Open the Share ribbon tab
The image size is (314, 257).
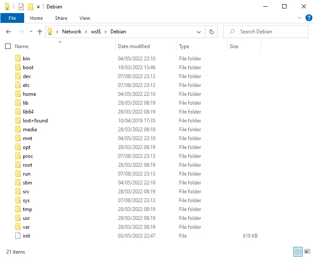[x=61, y=18]
